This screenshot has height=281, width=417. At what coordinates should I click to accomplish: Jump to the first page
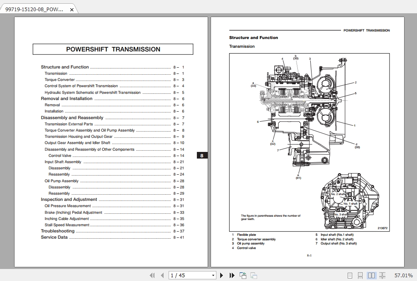152,275
